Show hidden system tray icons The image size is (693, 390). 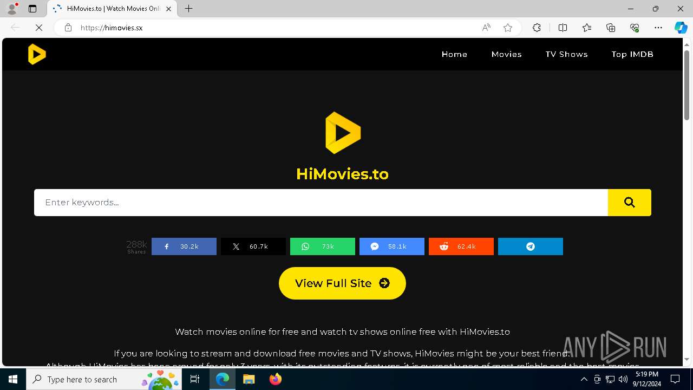point(584,379)
